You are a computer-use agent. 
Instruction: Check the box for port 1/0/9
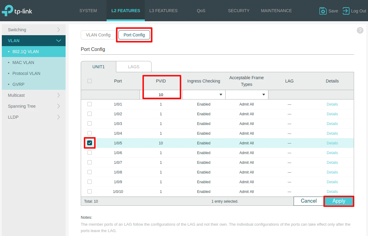[90, 182]
